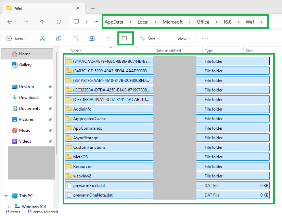Click the Rename icon in toolbar

[x=92, y=39]
